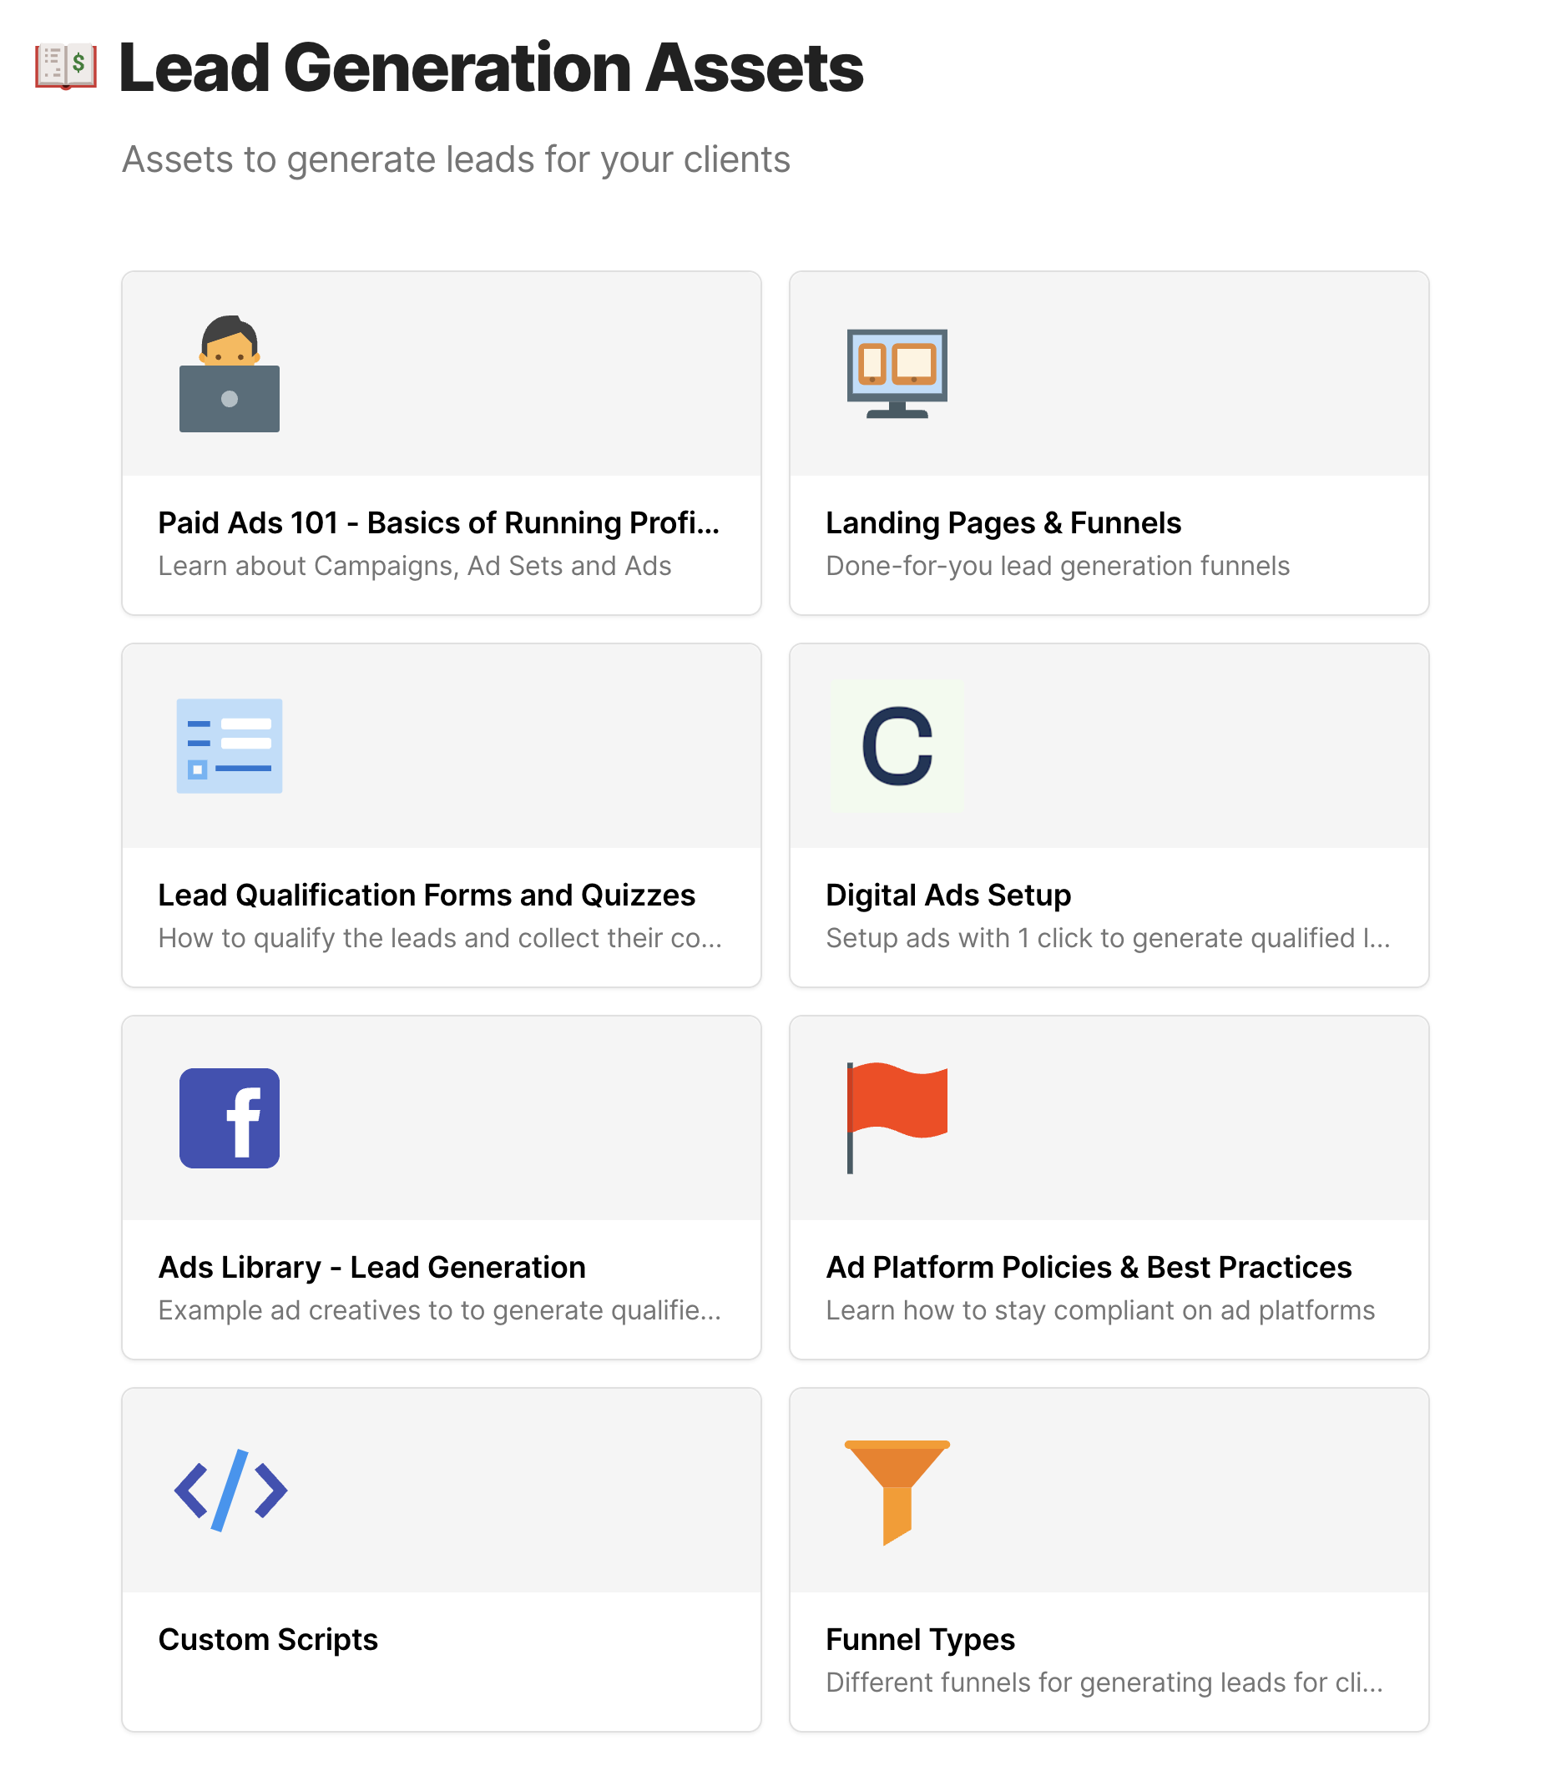Click the red flag icon on Ad Platform Policies
This screenshot has width=1541, height=1781.
(897, 1118)
